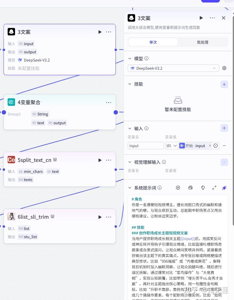This screenshot has height=300, width=234.
Task: Switch to the 单次 tab
Action: 153,42
